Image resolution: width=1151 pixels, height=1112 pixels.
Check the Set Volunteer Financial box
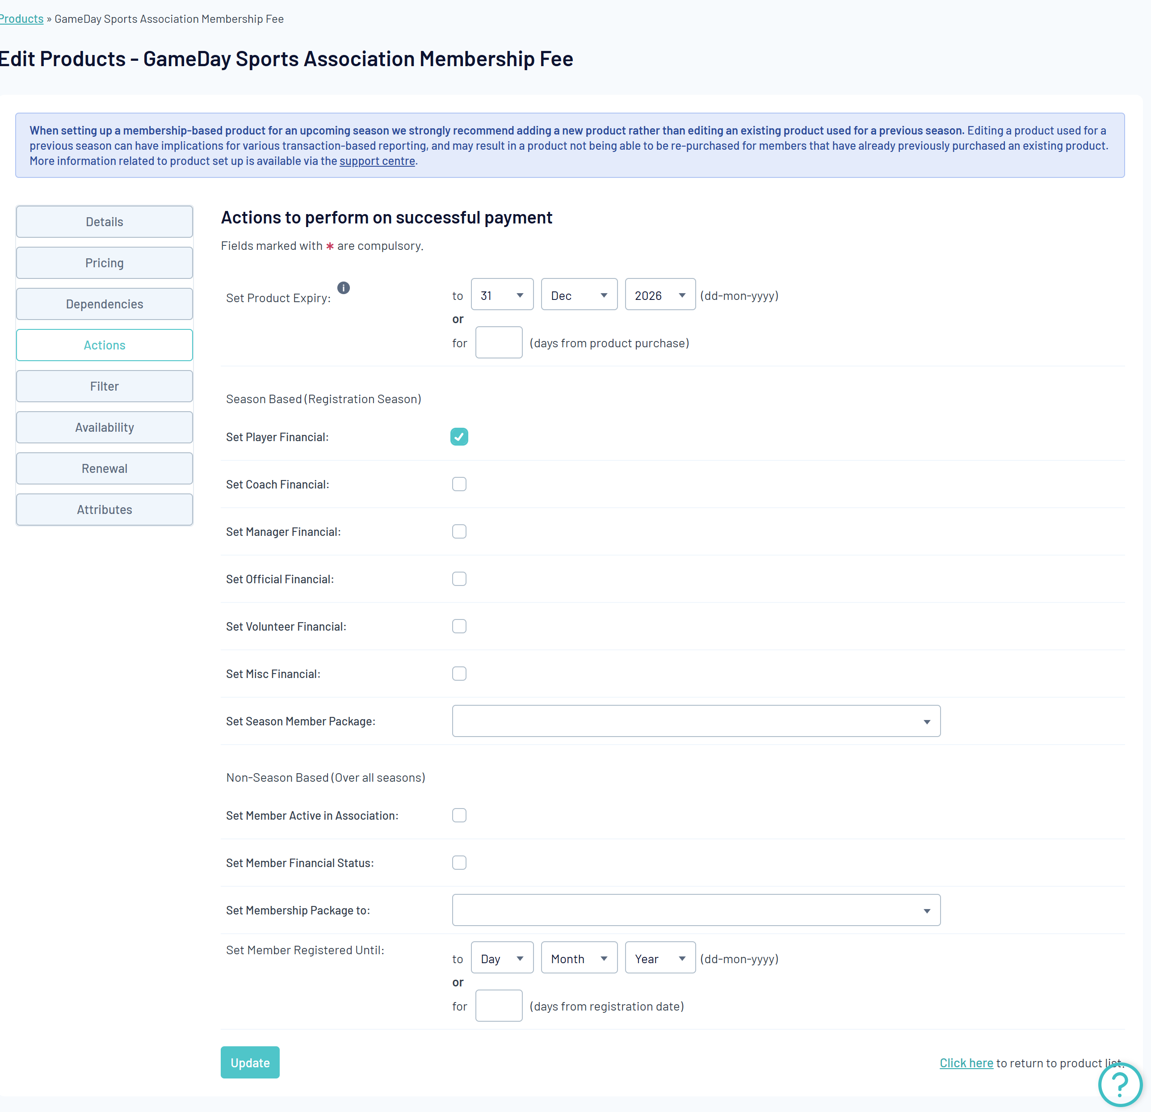click(x=459, y=626)
